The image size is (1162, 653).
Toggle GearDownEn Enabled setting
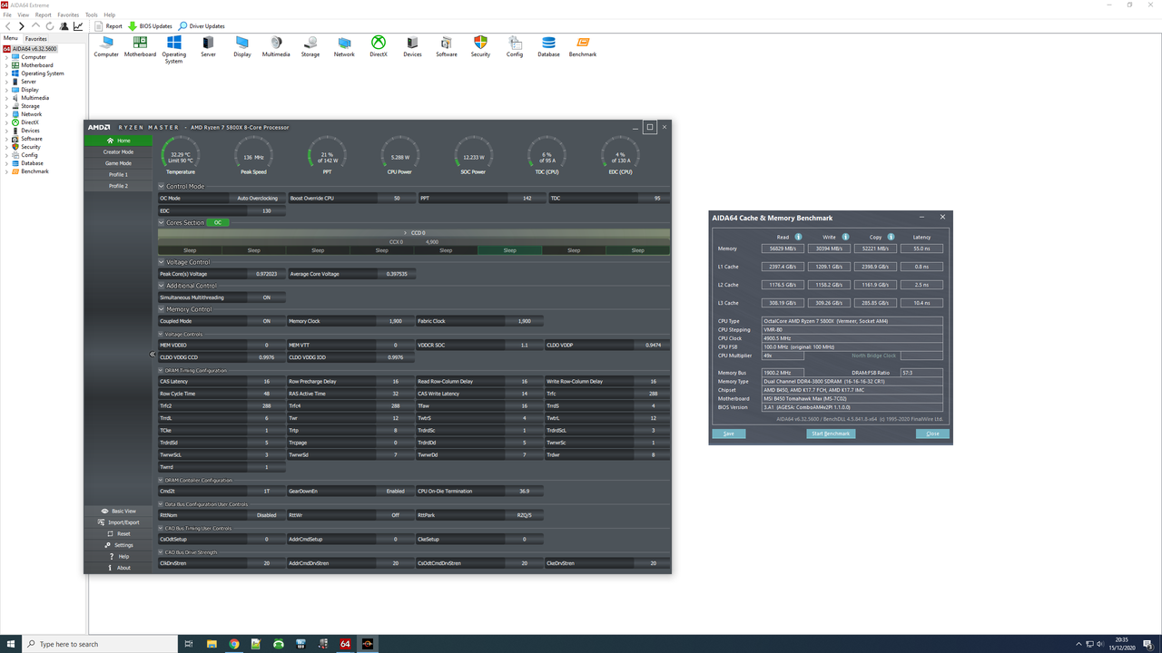395,491
